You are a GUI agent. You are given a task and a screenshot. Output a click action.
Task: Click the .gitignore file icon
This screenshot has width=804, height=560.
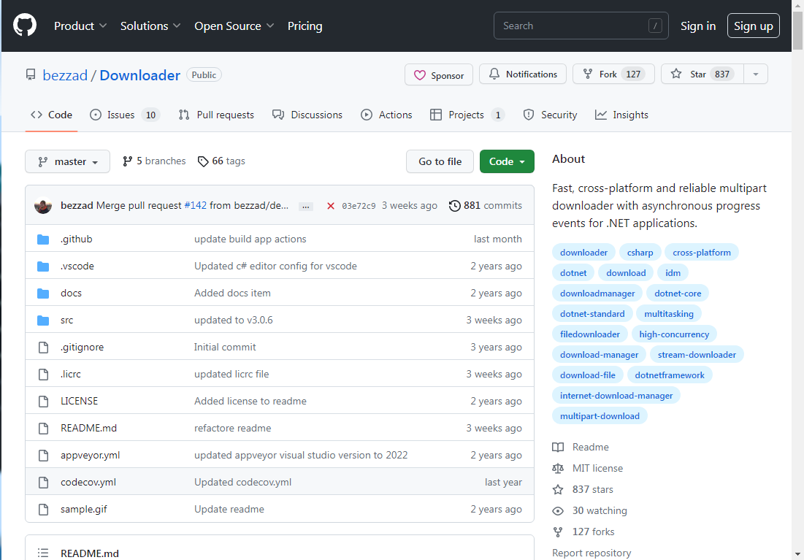coord(44,348)
